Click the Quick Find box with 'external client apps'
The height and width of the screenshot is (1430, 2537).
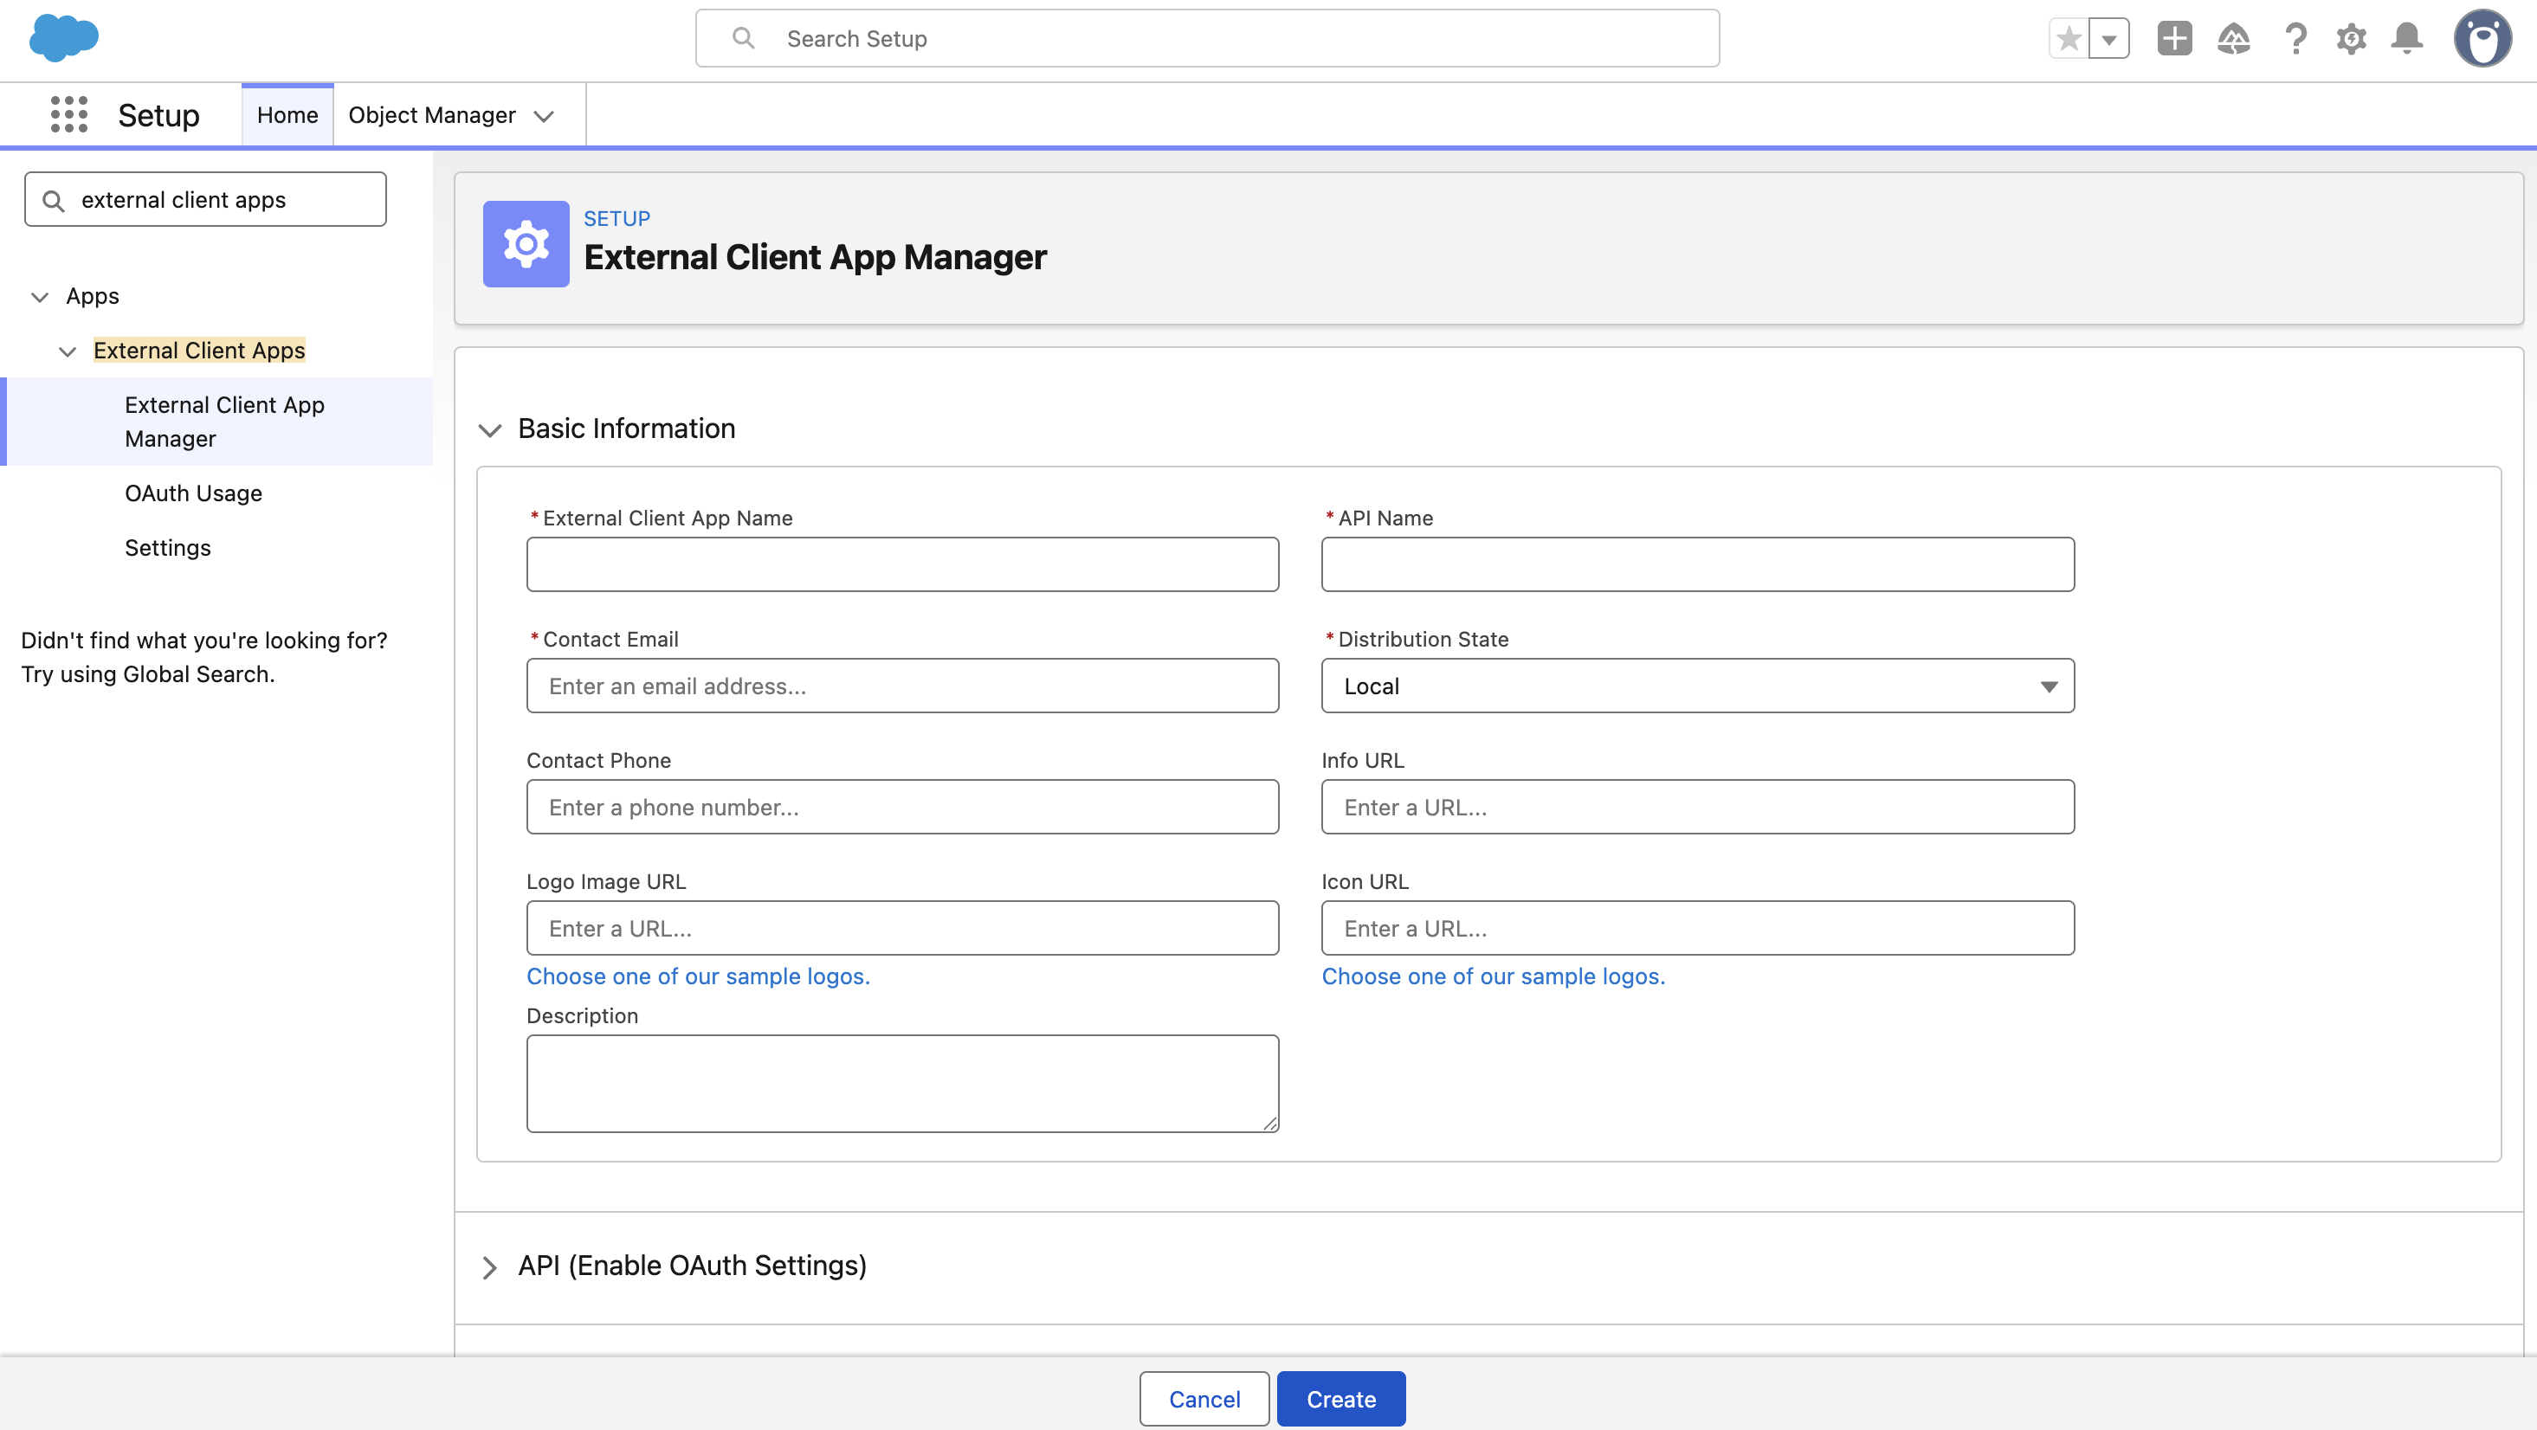point(205,200)
